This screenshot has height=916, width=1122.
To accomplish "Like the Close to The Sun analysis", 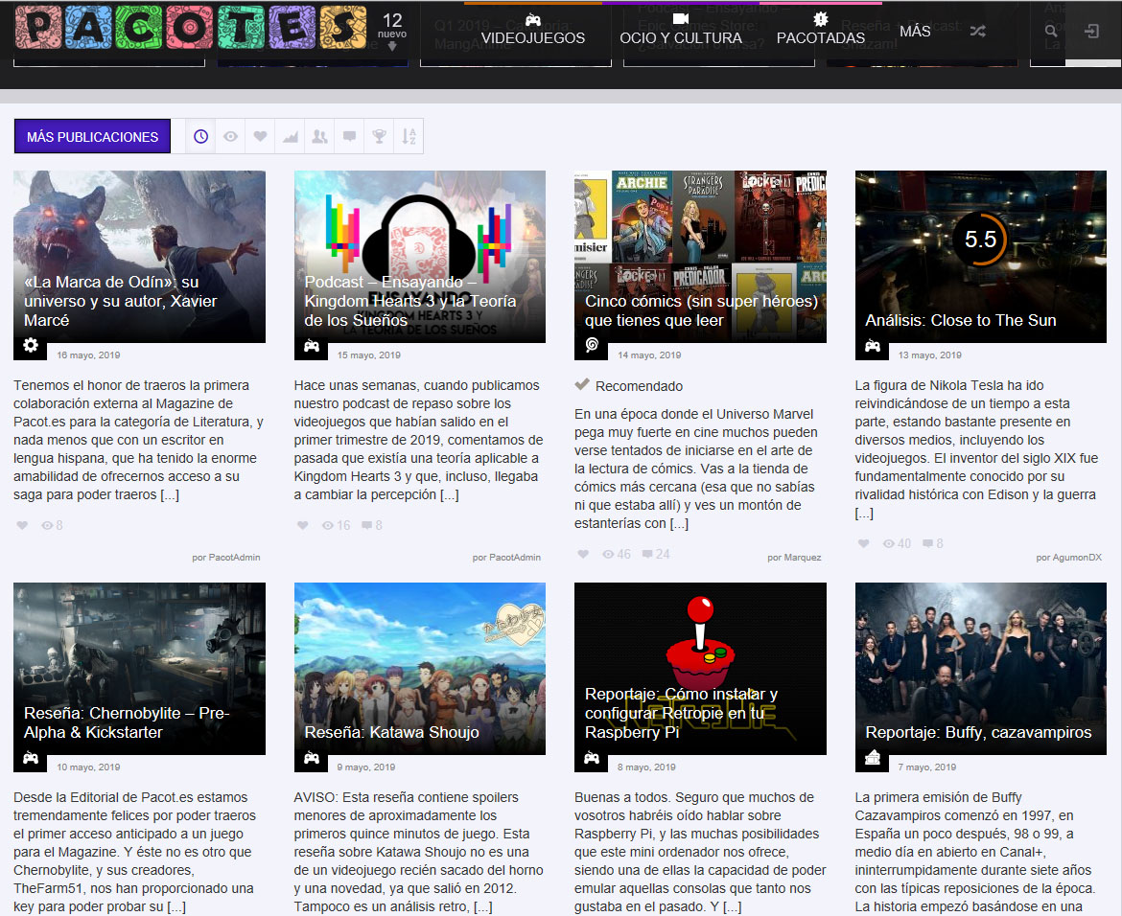I will pos(864,543).
